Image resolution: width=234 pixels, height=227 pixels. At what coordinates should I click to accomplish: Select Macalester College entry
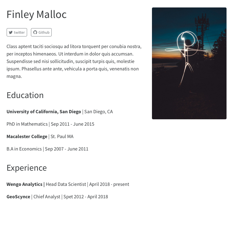27,136
